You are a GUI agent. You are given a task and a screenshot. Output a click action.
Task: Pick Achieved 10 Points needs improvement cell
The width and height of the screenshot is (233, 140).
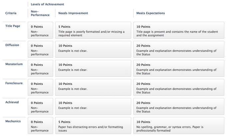(93, 106)
